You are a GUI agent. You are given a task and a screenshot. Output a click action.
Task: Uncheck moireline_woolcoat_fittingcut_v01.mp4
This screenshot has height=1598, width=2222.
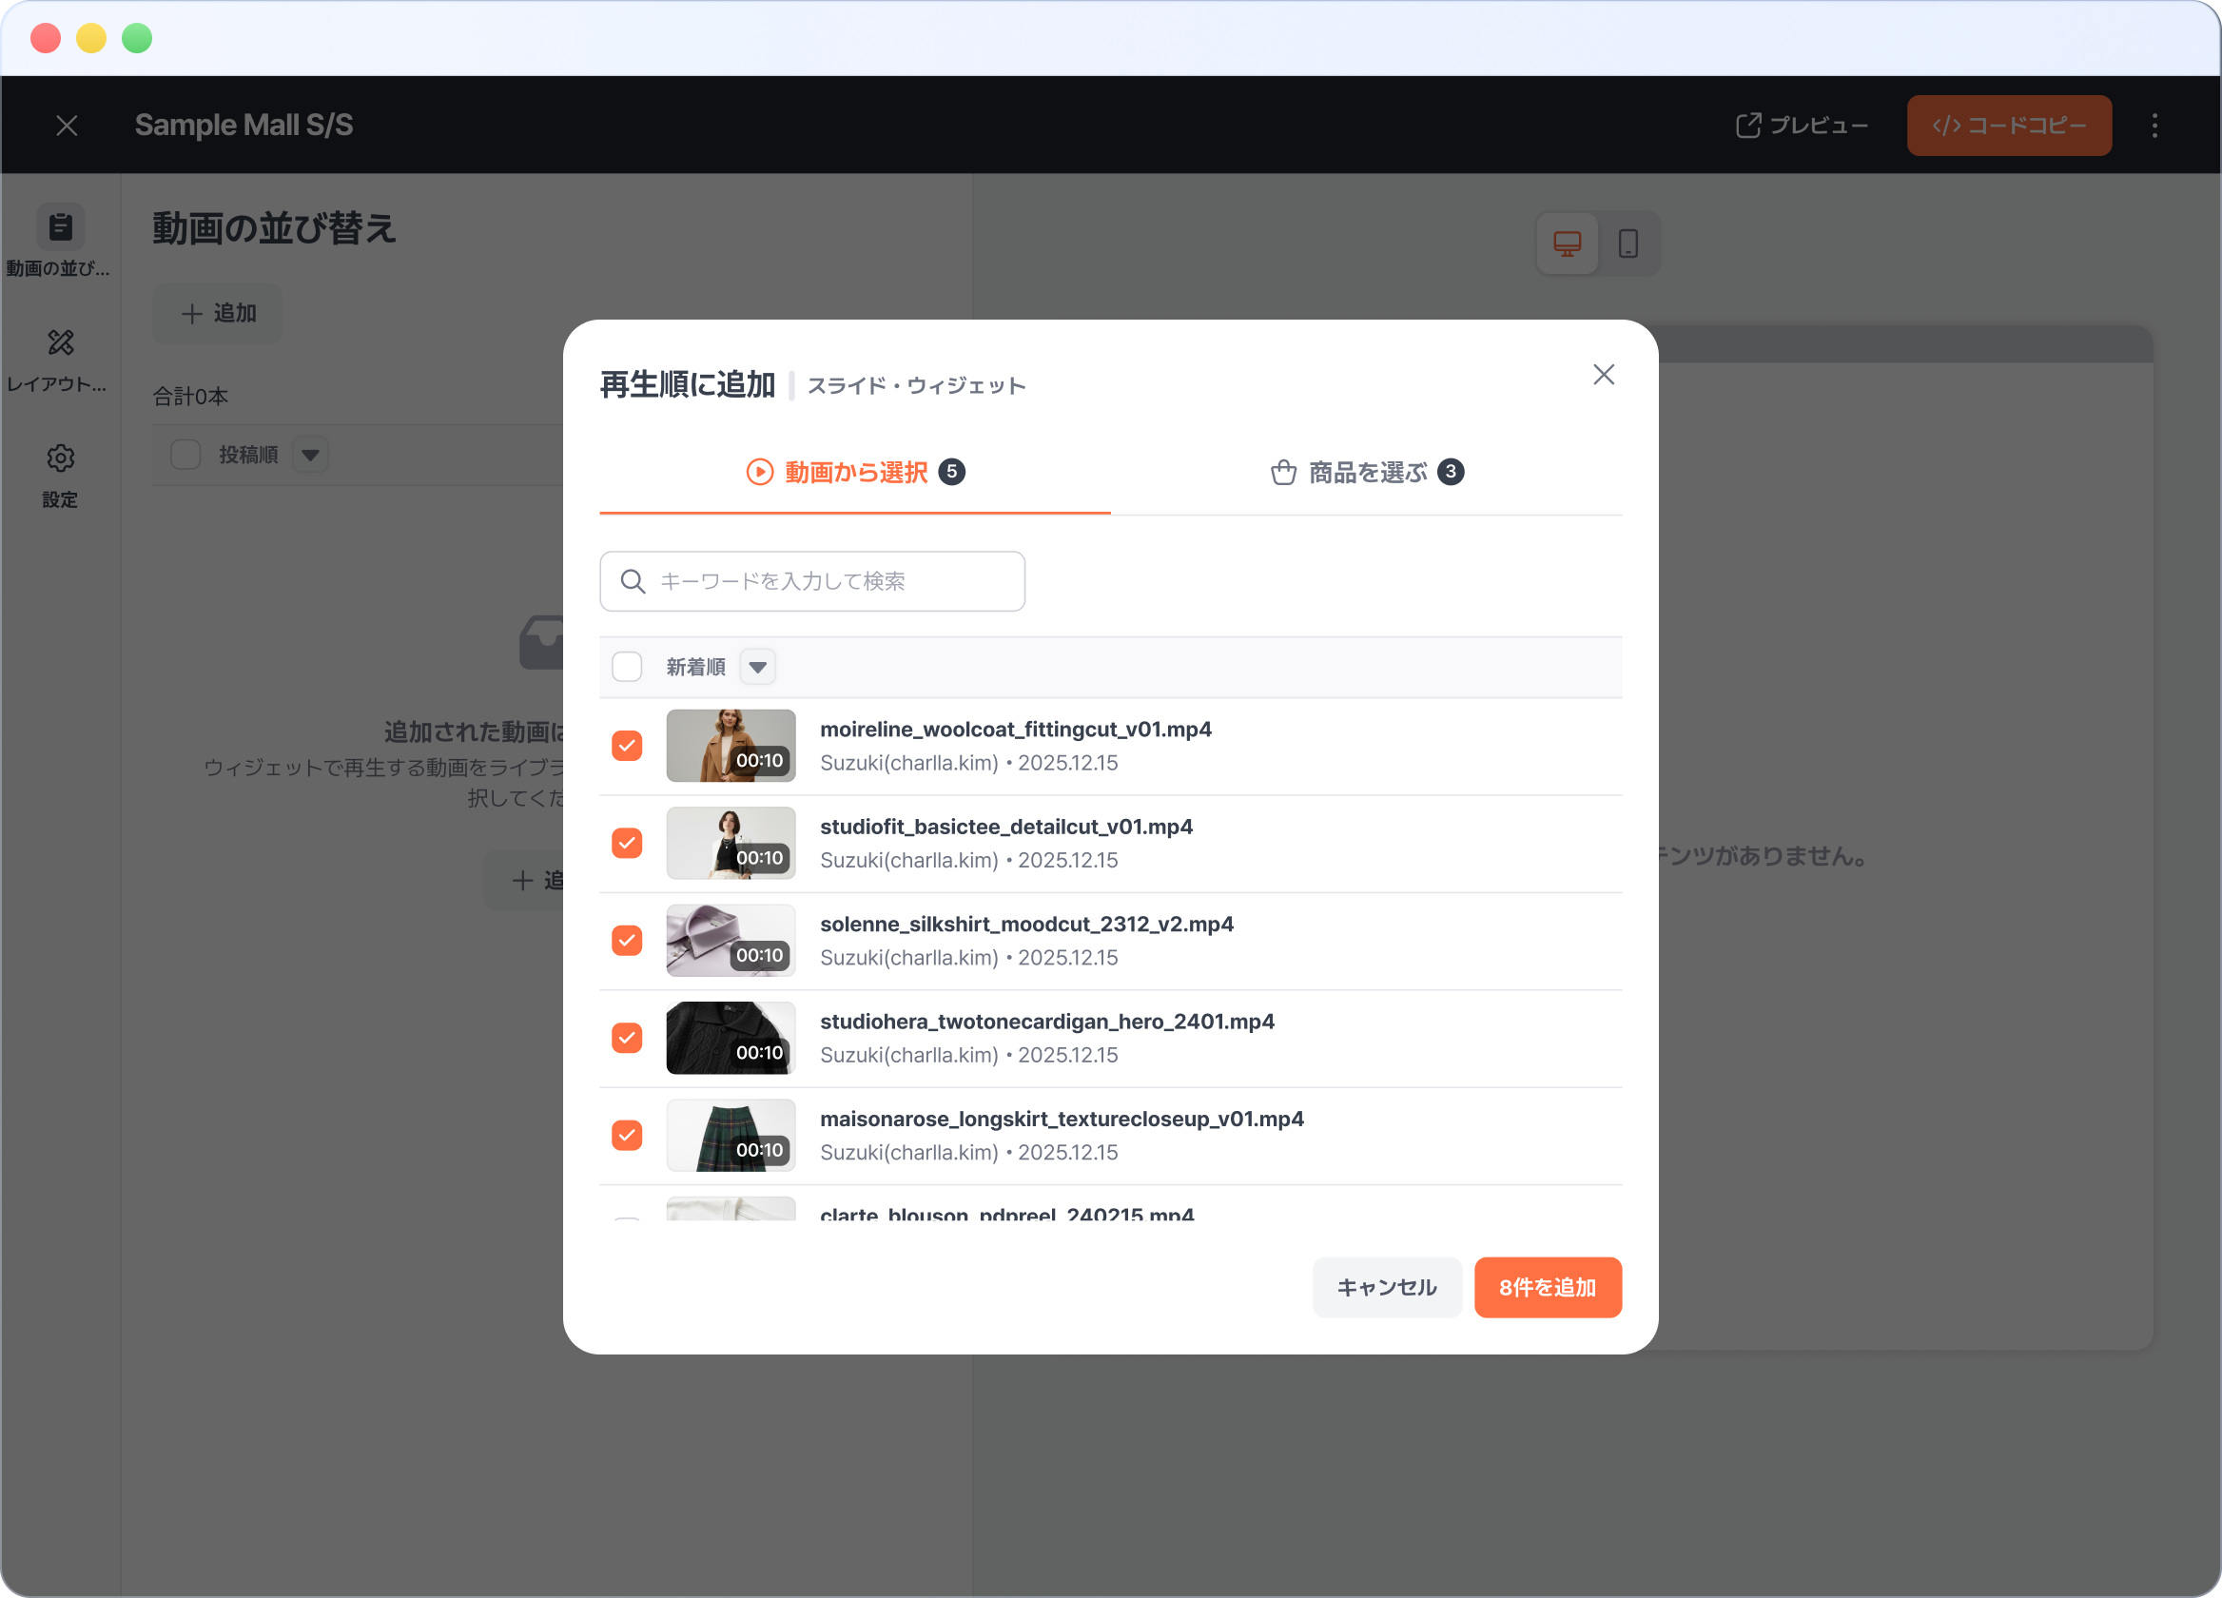pyautogui.click(x=627, y=746)
